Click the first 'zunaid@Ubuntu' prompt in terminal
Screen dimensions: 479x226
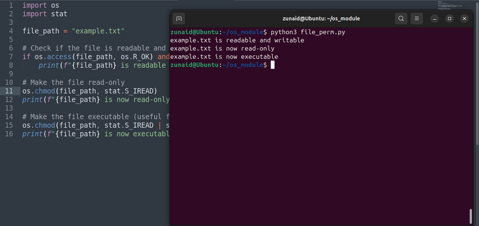coord(195,32)
